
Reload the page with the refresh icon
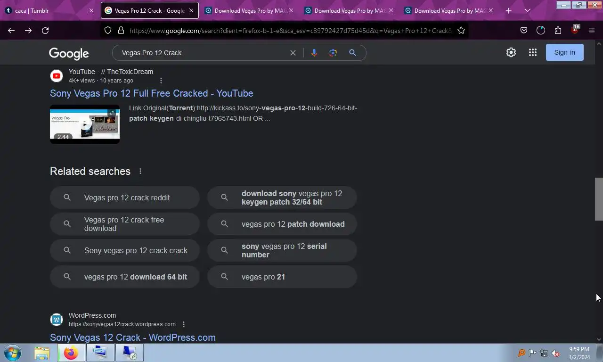[45, 30]
